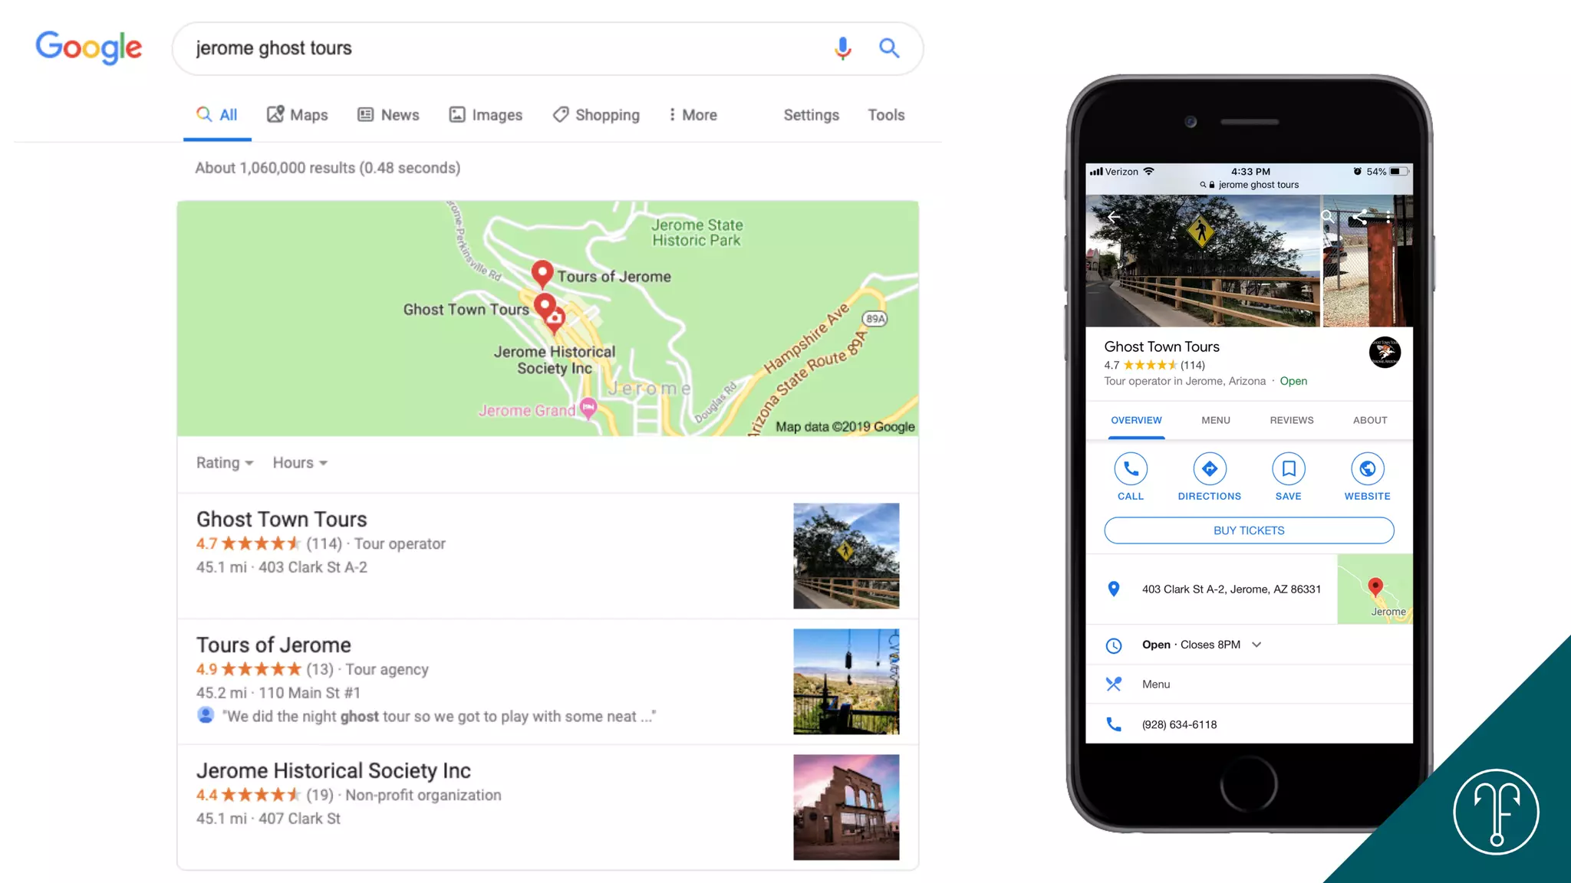1571x883 pixels.
Task: Tap the Buy Tickets button
Action: [1249, 530]
